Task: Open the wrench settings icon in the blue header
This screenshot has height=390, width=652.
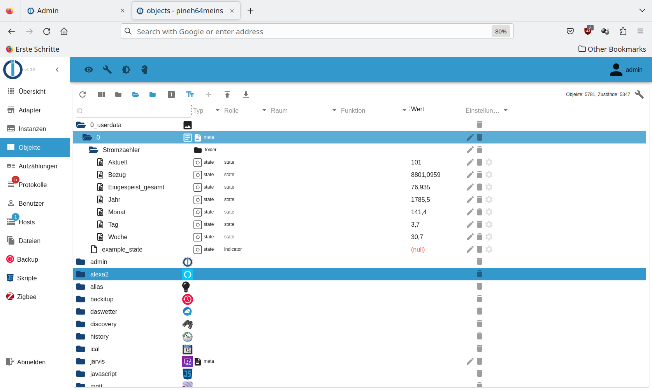Action: click(x=107, y=70)
